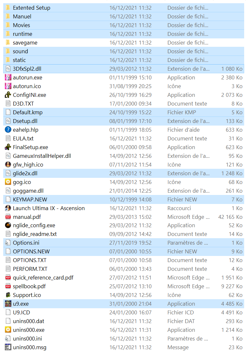Click the autorun.ico icon
The width and height of the screenshot is (249, 356).
[x=8, y=86]
